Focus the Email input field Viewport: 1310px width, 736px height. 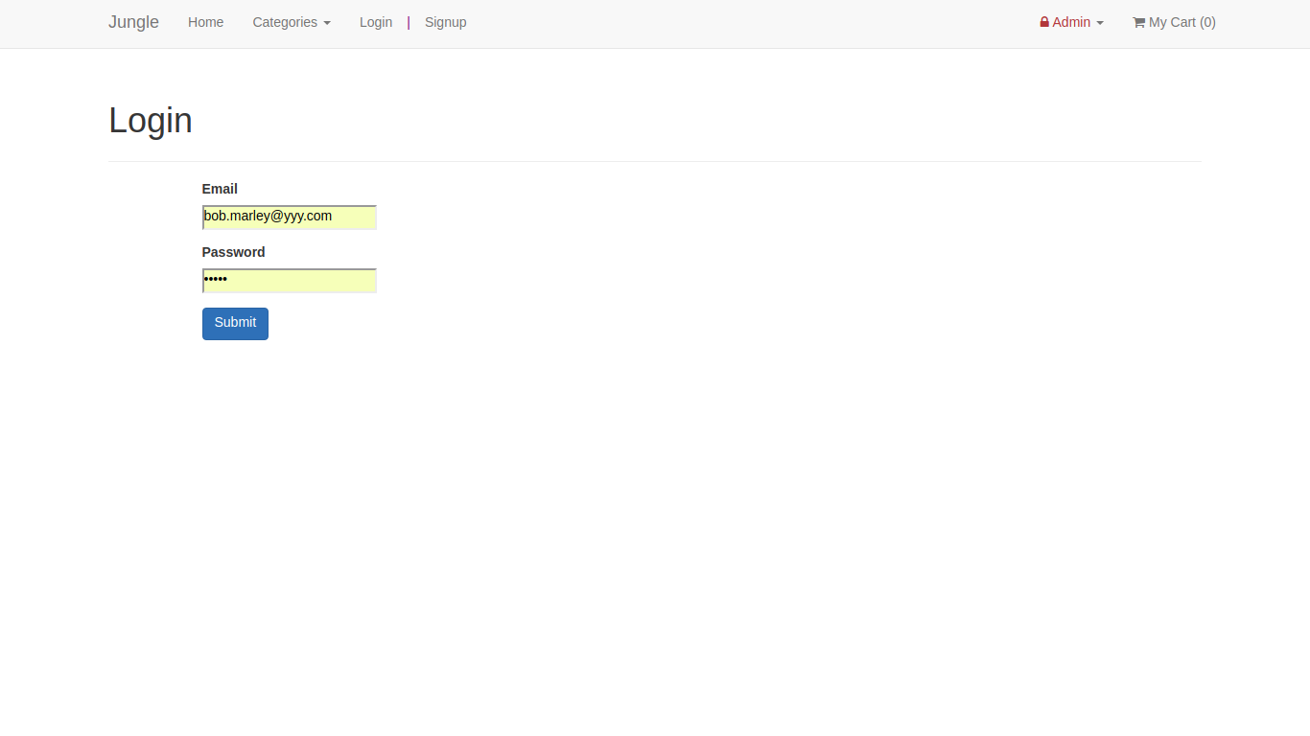(x=290, y=218)
